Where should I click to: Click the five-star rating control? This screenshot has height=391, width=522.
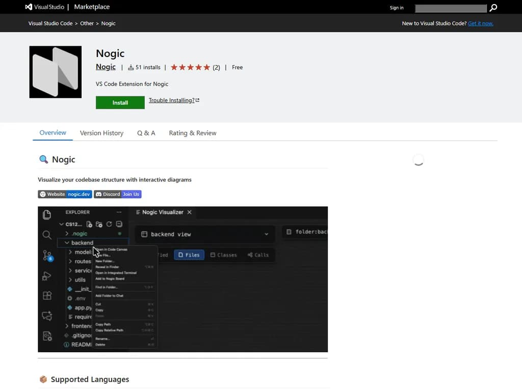[190, 67]
